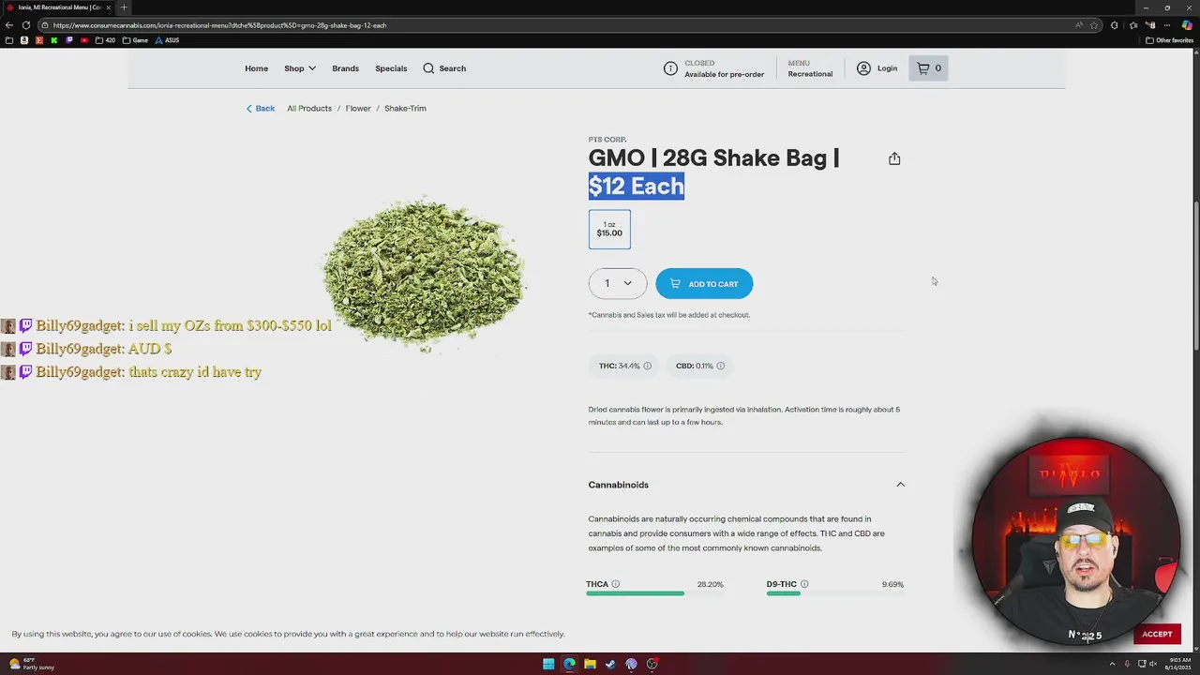Open the Specials menu item
This screenshot has height=675, width=1200.
391,68
